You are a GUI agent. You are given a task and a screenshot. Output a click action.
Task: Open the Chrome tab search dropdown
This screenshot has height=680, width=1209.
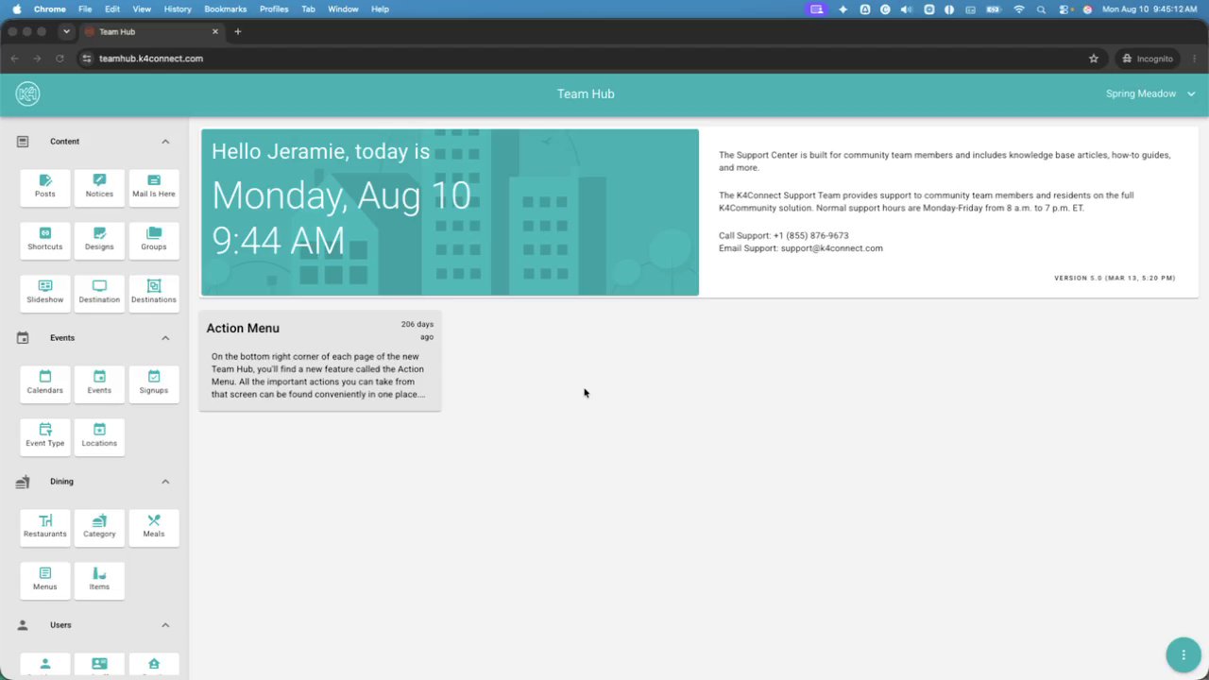[66, 31]
